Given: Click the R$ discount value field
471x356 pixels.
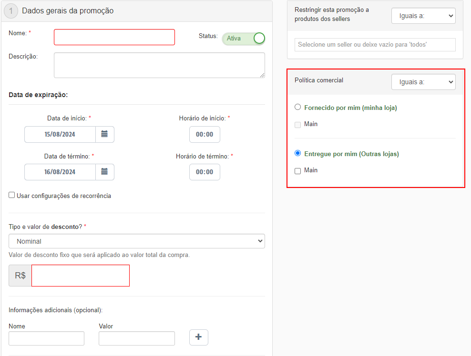Looking at the screenshot, I should (80, 275).
